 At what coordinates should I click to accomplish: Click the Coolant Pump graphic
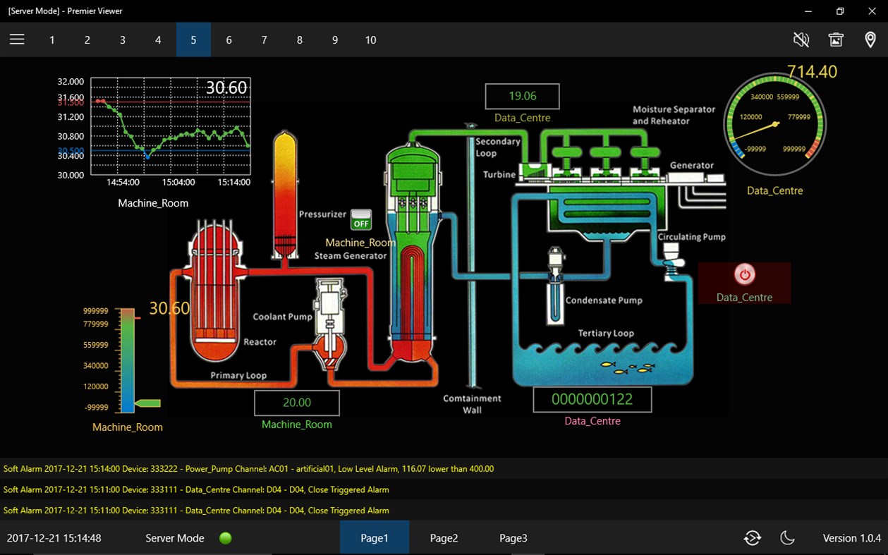[x=330, y=324]
